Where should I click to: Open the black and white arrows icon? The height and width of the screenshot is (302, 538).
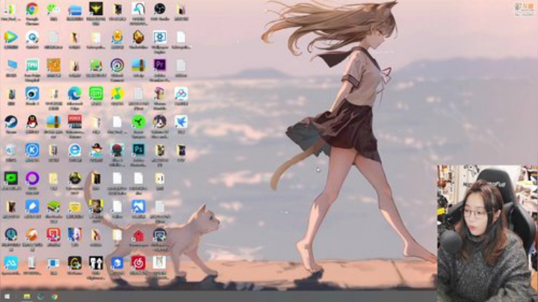96,263
